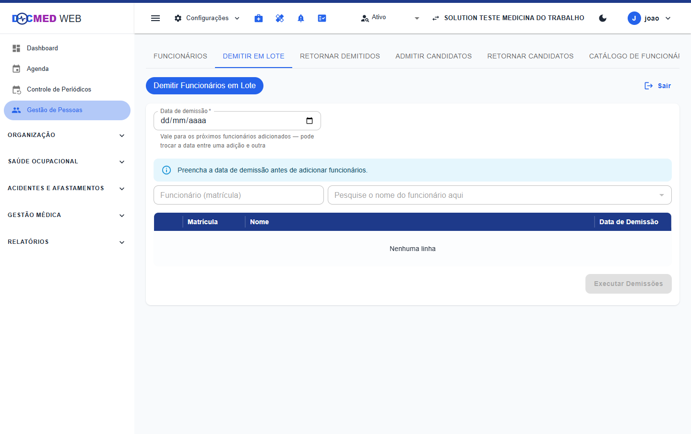691x434 pixels.
Task: Expand the Relatórios section
Action: (67, 242)
